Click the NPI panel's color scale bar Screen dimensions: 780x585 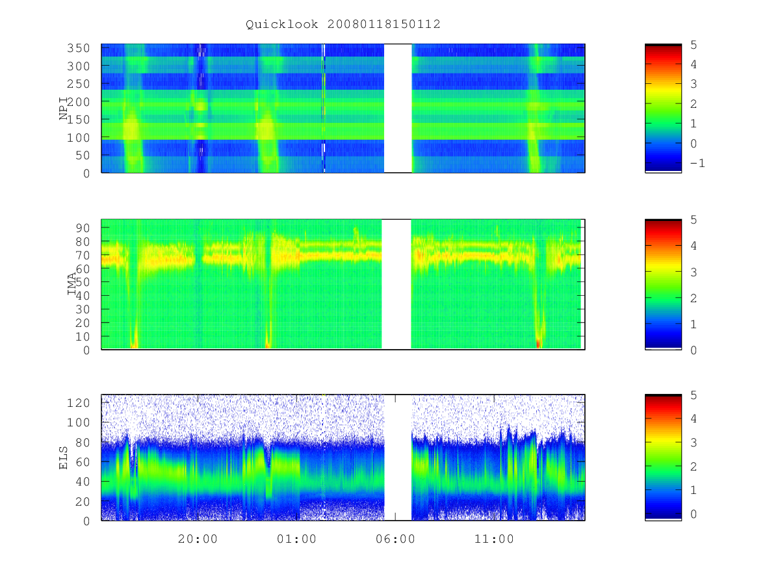(x=663, y=109)
